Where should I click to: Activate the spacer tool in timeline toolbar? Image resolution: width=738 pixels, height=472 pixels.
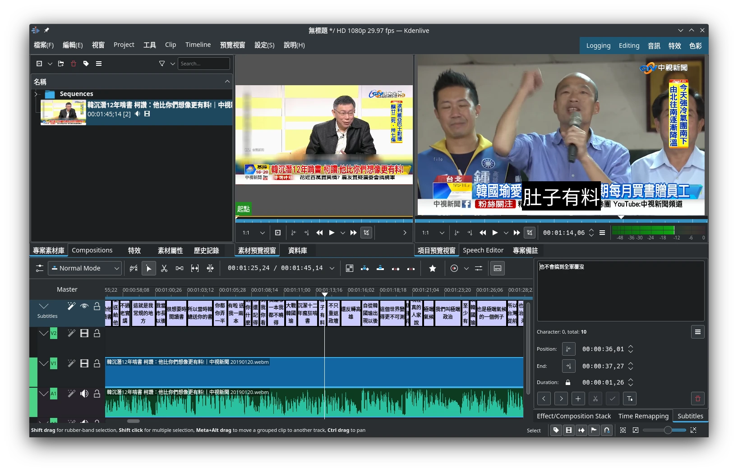coord(180,268)
